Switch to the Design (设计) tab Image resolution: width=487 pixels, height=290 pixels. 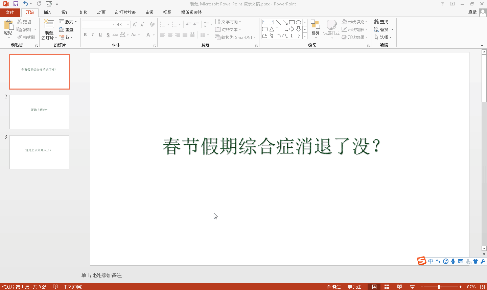(x=65, y=13)
